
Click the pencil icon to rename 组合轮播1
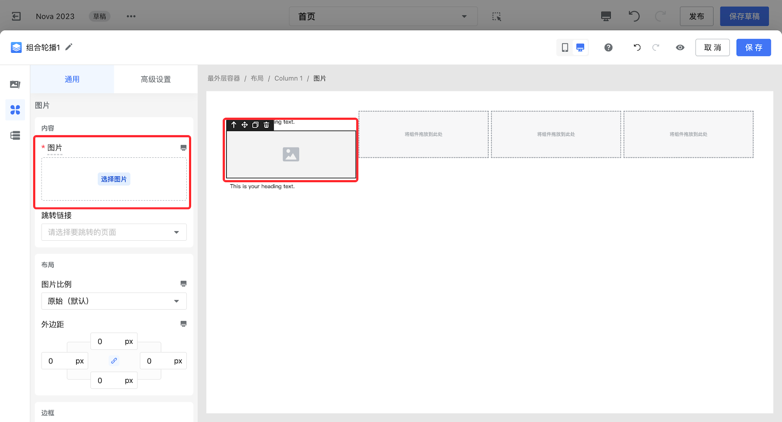[69, 47]
